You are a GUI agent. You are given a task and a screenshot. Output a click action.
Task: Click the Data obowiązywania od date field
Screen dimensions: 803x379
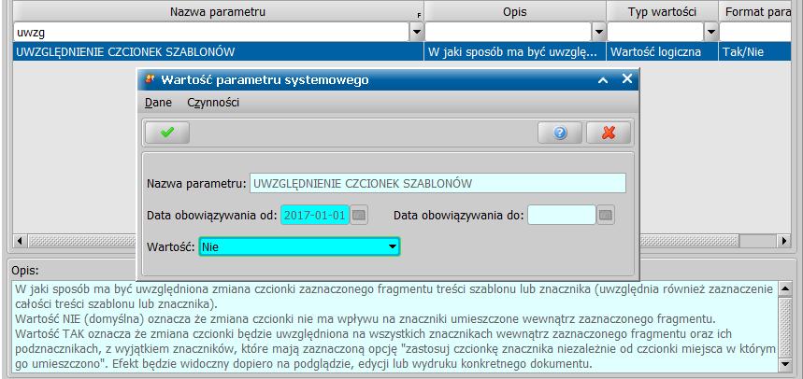(315, 216)
